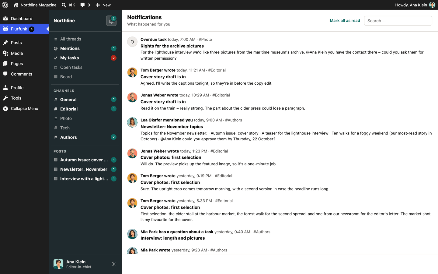Screen dimensions: 438x274
Task: Open Dashboard in the admin menu
Action: pos(24,19)
